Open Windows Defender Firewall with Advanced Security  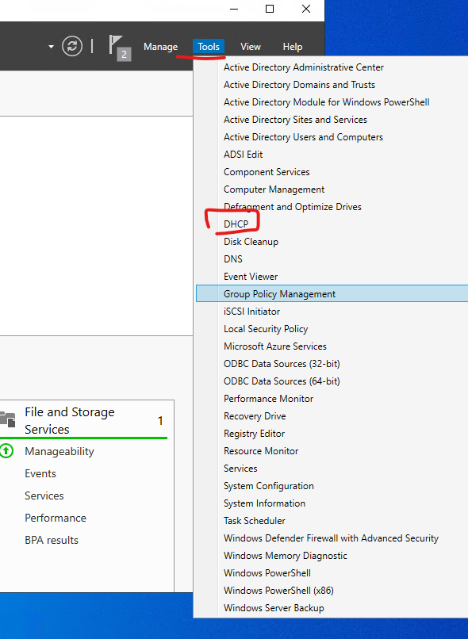332,538
